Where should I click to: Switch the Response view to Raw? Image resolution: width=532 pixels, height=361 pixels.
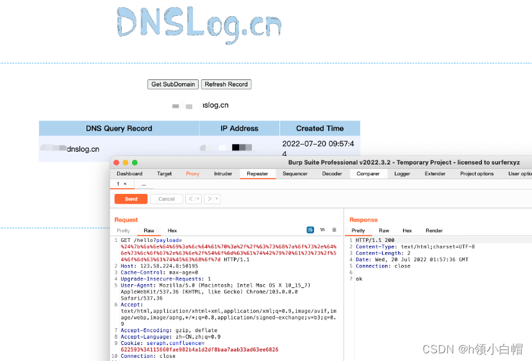384,230
